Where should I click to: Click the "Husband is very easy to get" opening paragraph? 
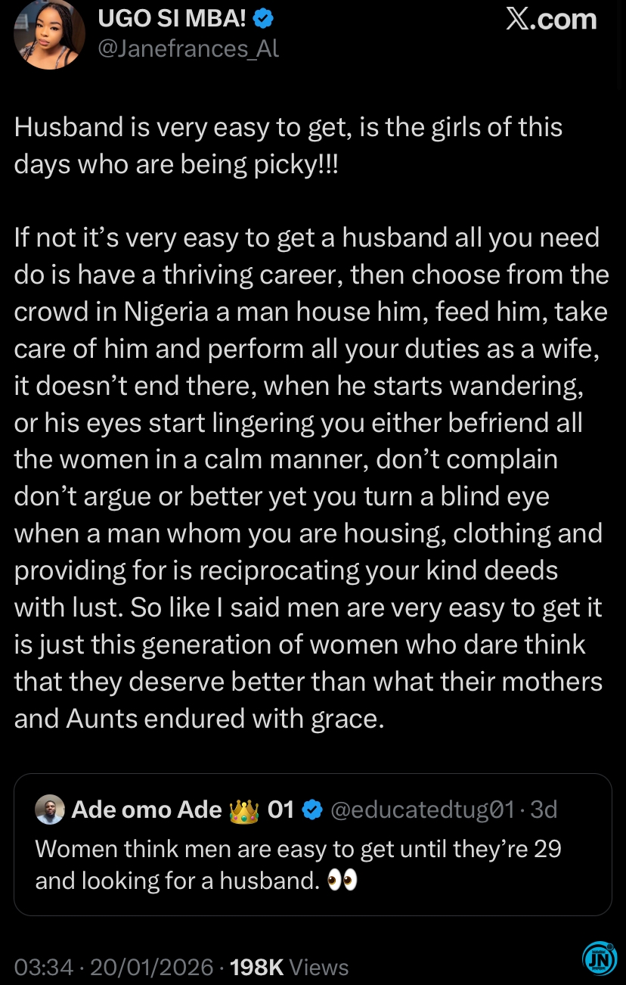click(x=288, y=145)
